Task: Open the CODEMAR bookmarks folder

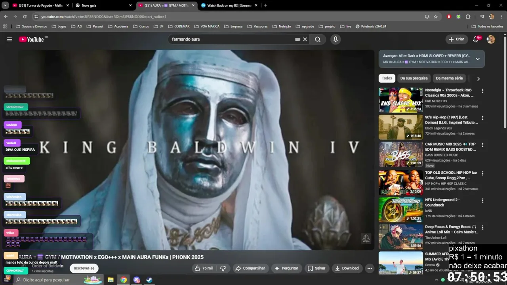Action: tap(179, 27)
